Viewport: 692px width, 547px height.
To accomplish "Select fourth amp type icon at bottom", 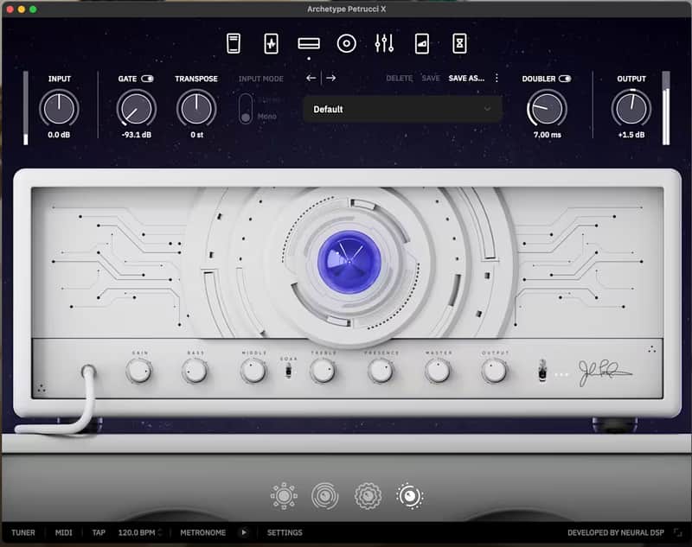I will click(x=410, y=496).
